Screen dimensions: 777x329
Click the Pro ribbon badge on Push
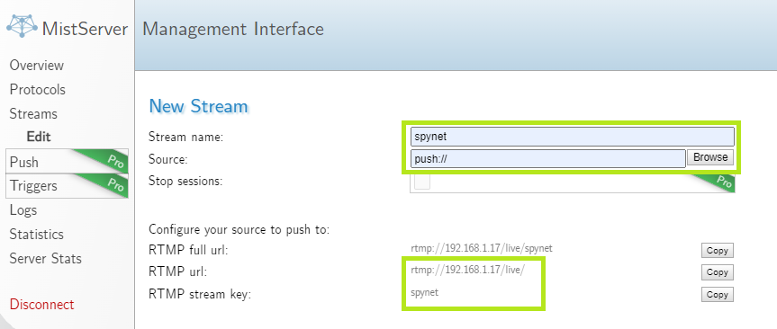(x=110, y=159)
